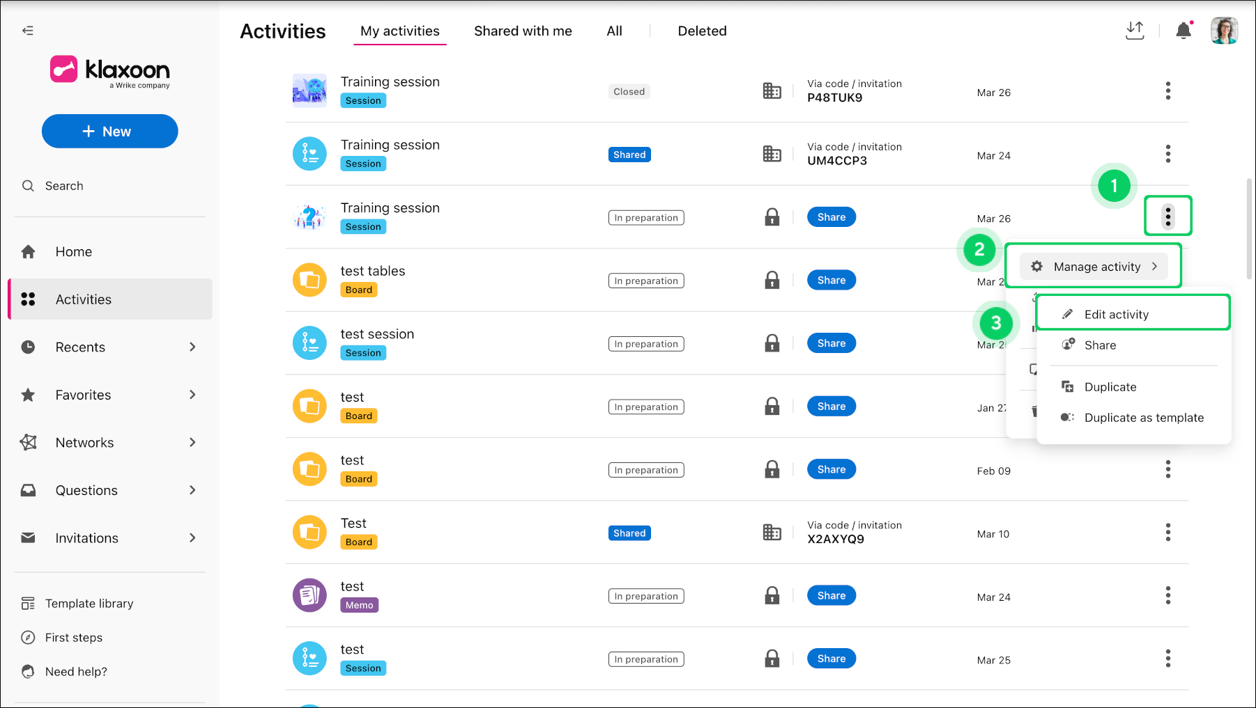
Task: Open more options for test session Mar 25
Action: point(1168,659)
